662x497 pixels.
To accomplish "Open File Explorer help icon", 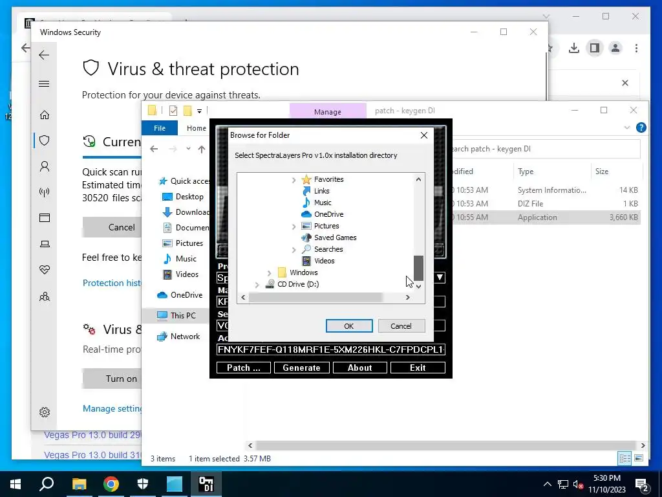I will (641, 127).
